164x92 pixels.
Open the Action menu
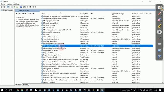[9, 4]
